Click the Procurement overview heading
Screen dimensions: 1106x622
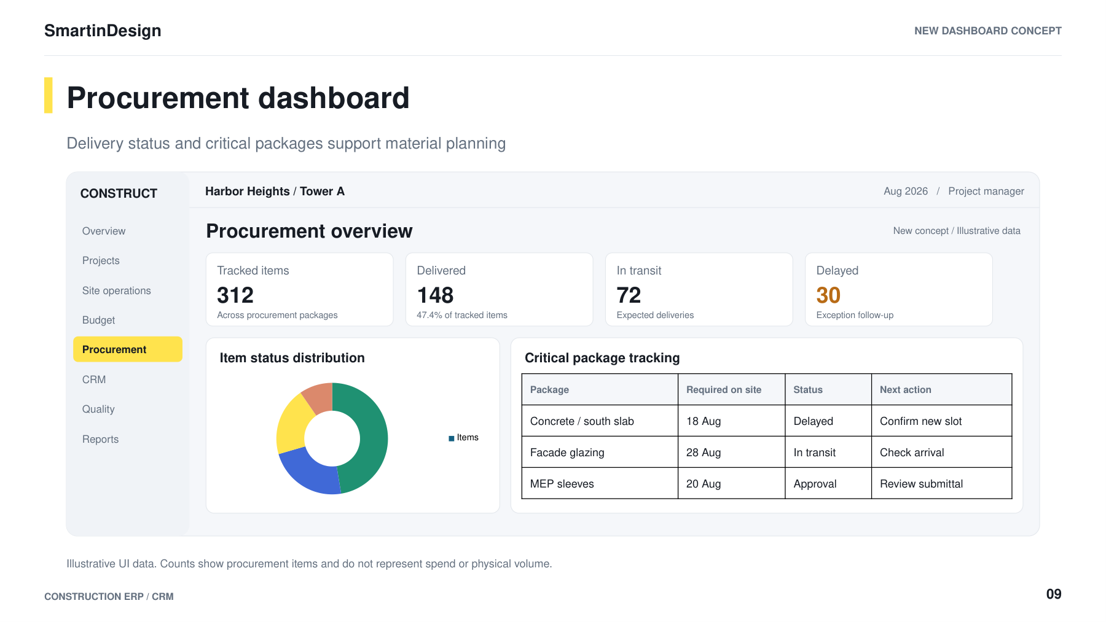(x=309, y=231)
